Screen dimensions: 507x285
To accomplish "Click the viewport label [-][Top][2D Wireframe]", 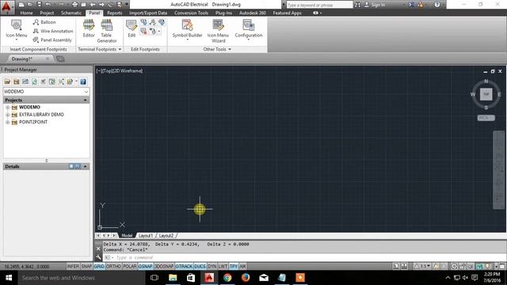I will coord(120,70).
